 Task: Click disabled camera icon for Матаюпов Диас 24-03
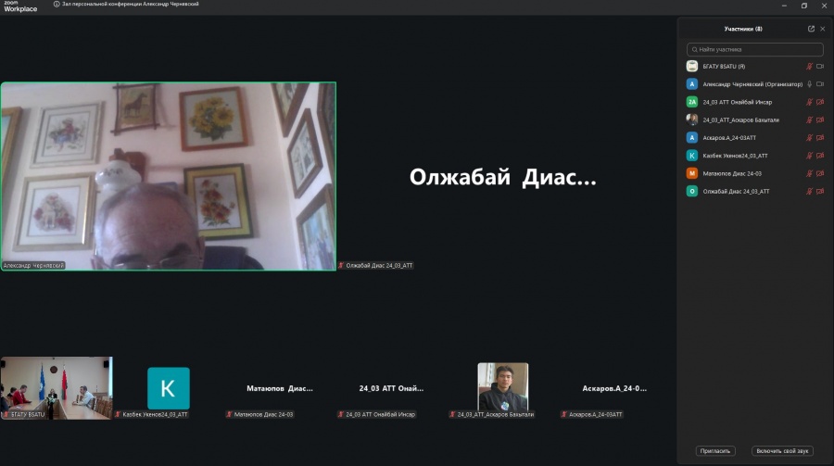point(820,173)
